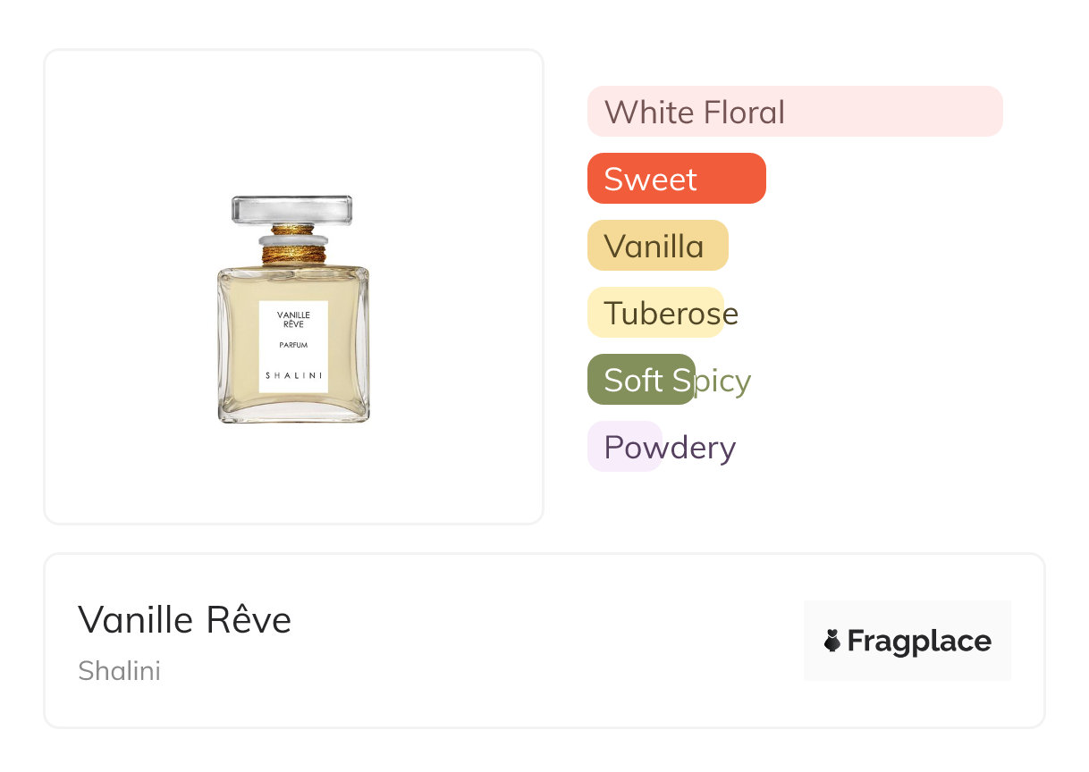This screenshot has width=1089, height=772.
Task: Click the Tuberose label text
Action: coord(671,314)
